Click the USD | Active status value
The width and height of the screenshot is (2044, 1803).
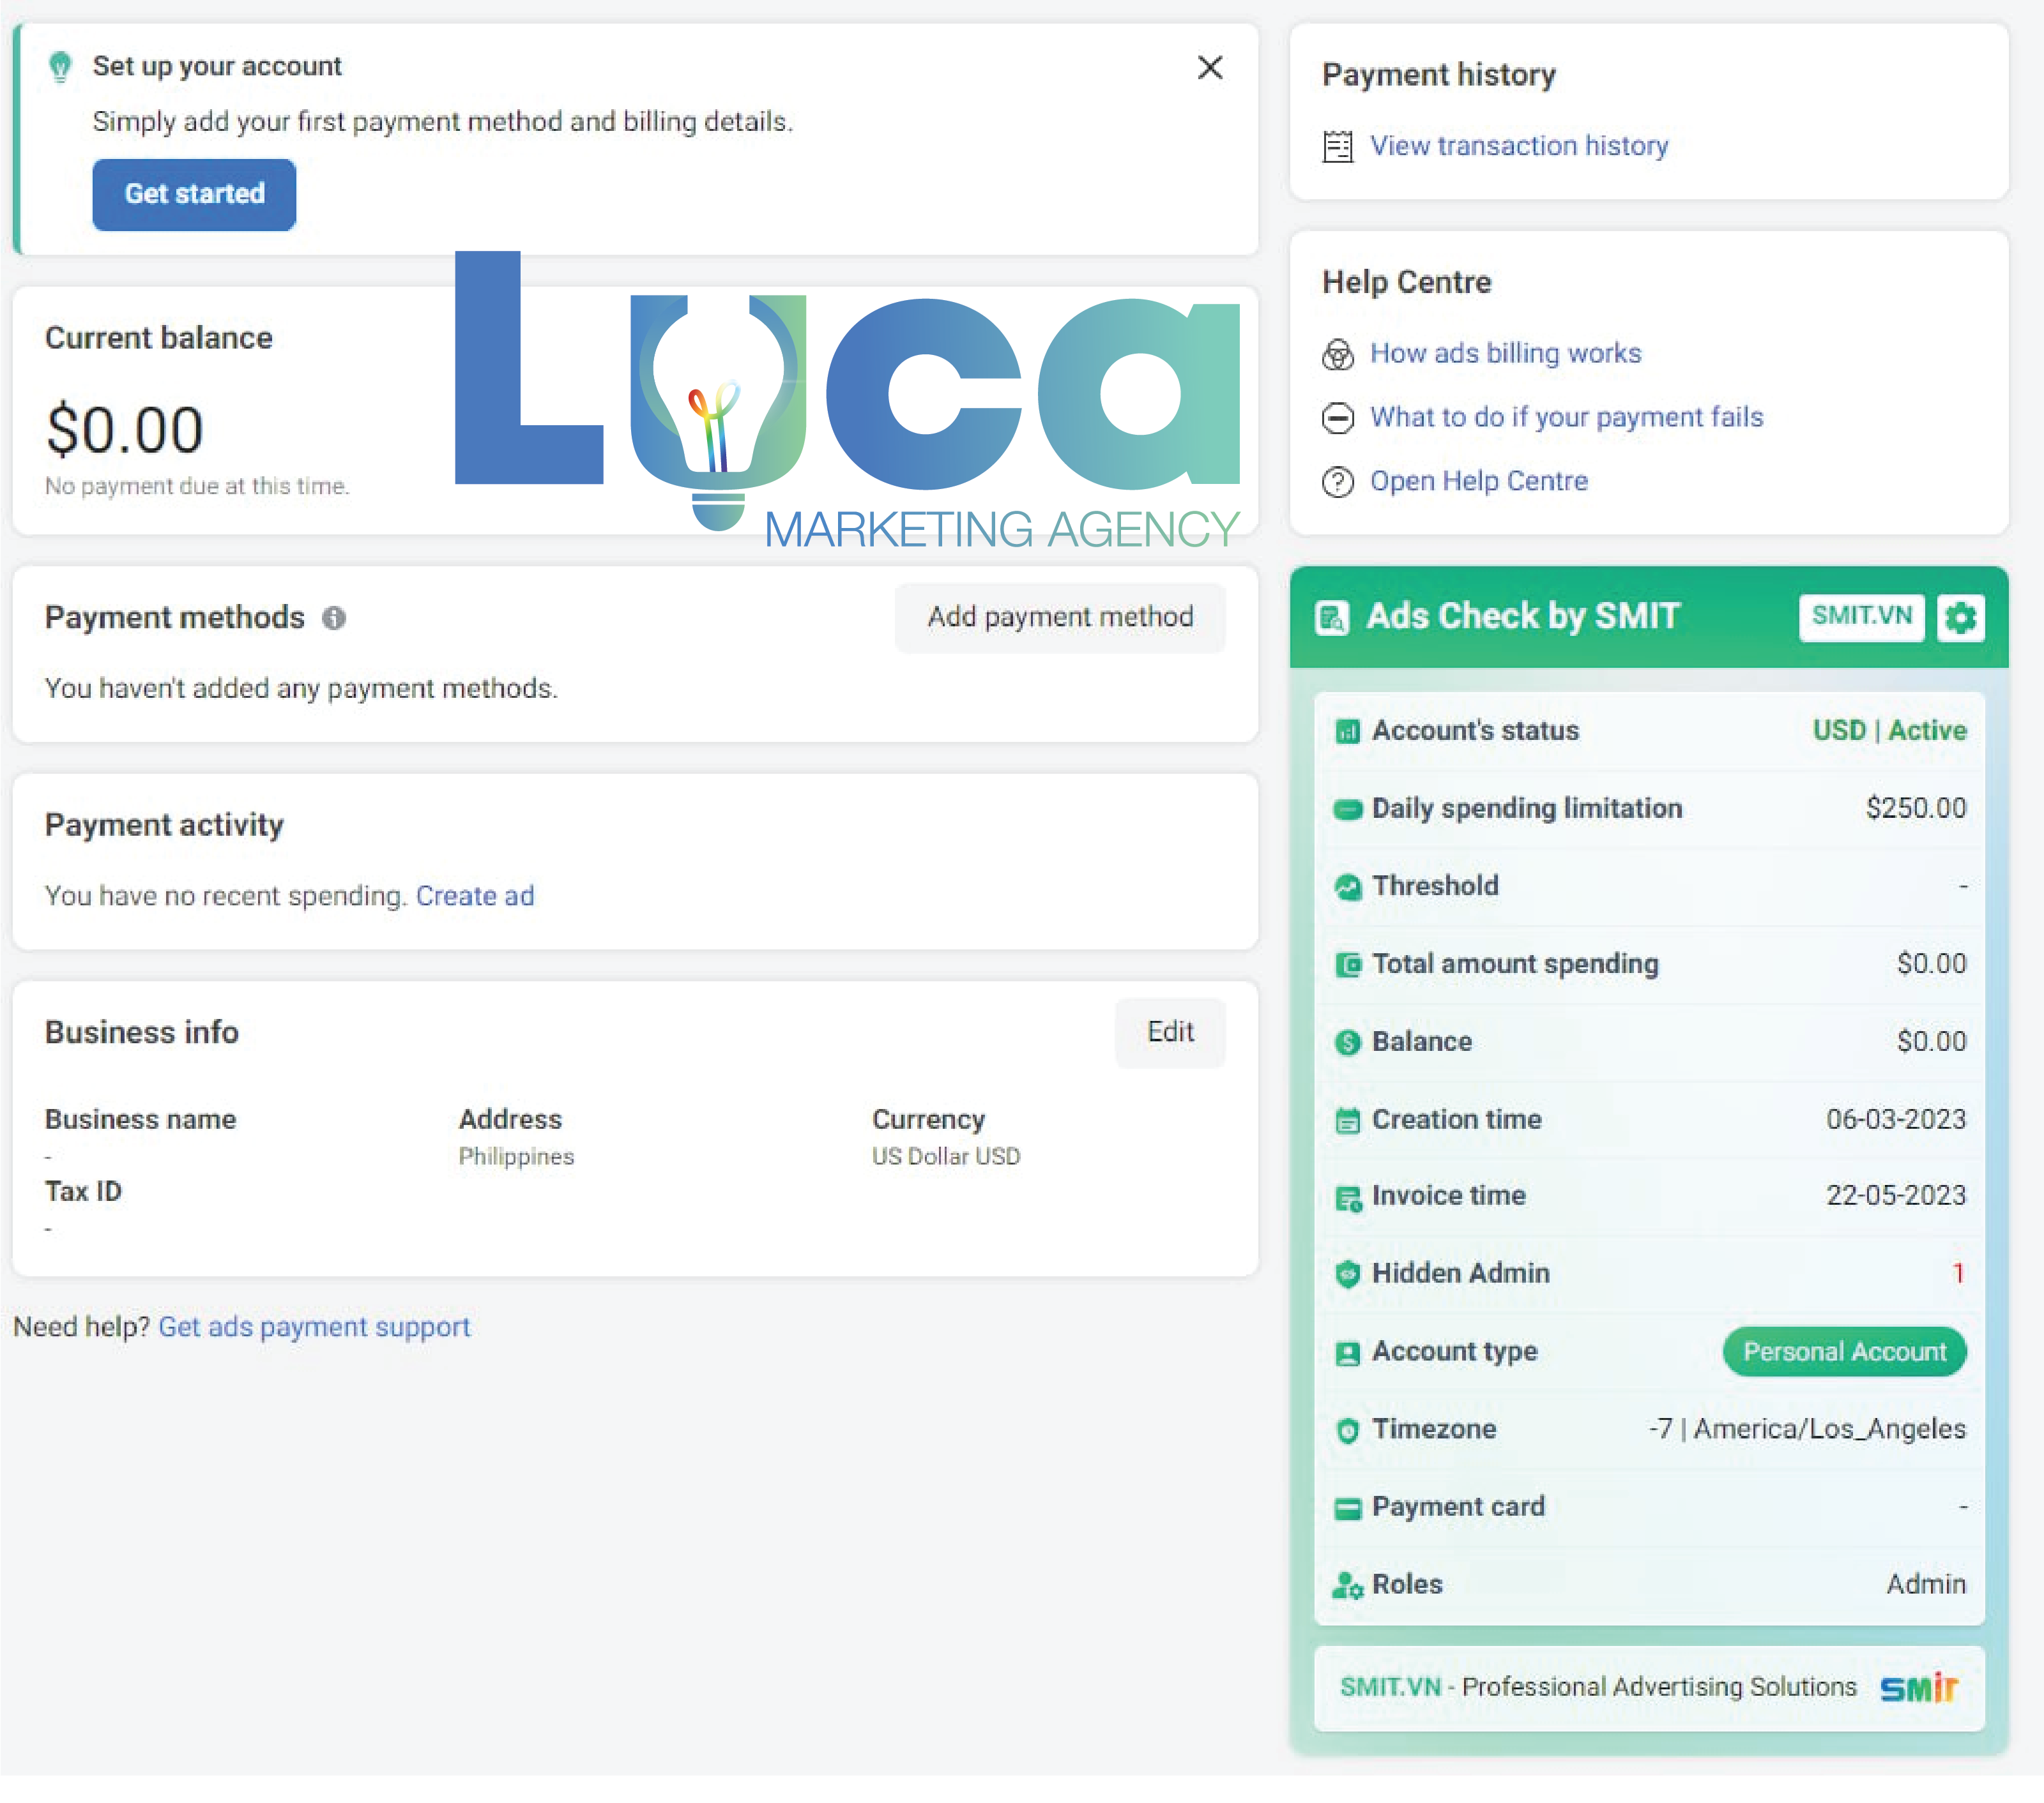pos(1889,730)
